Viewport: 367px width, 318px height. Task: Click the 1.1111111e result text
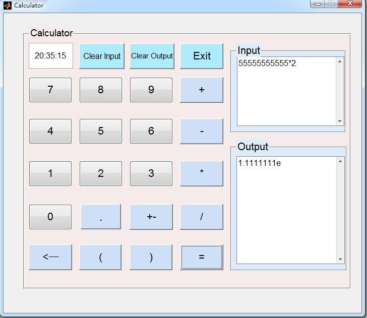coord(259,163)
